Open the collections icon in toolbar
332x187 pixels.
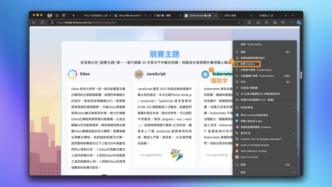pos(275,22)
